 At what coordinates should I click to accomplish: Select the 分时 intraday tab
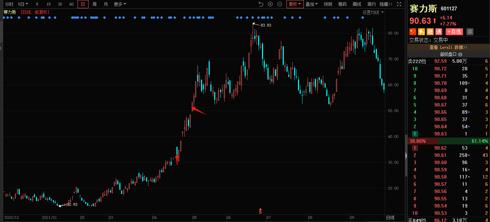pyautogui.click(x=9, y=4)
